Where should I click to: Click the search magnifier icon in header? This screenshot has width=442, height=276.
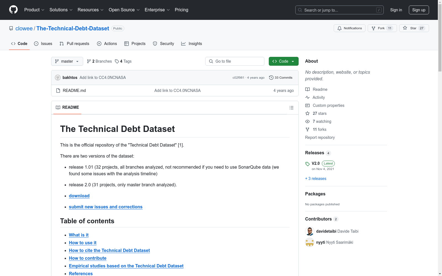[x=300, y=10]
